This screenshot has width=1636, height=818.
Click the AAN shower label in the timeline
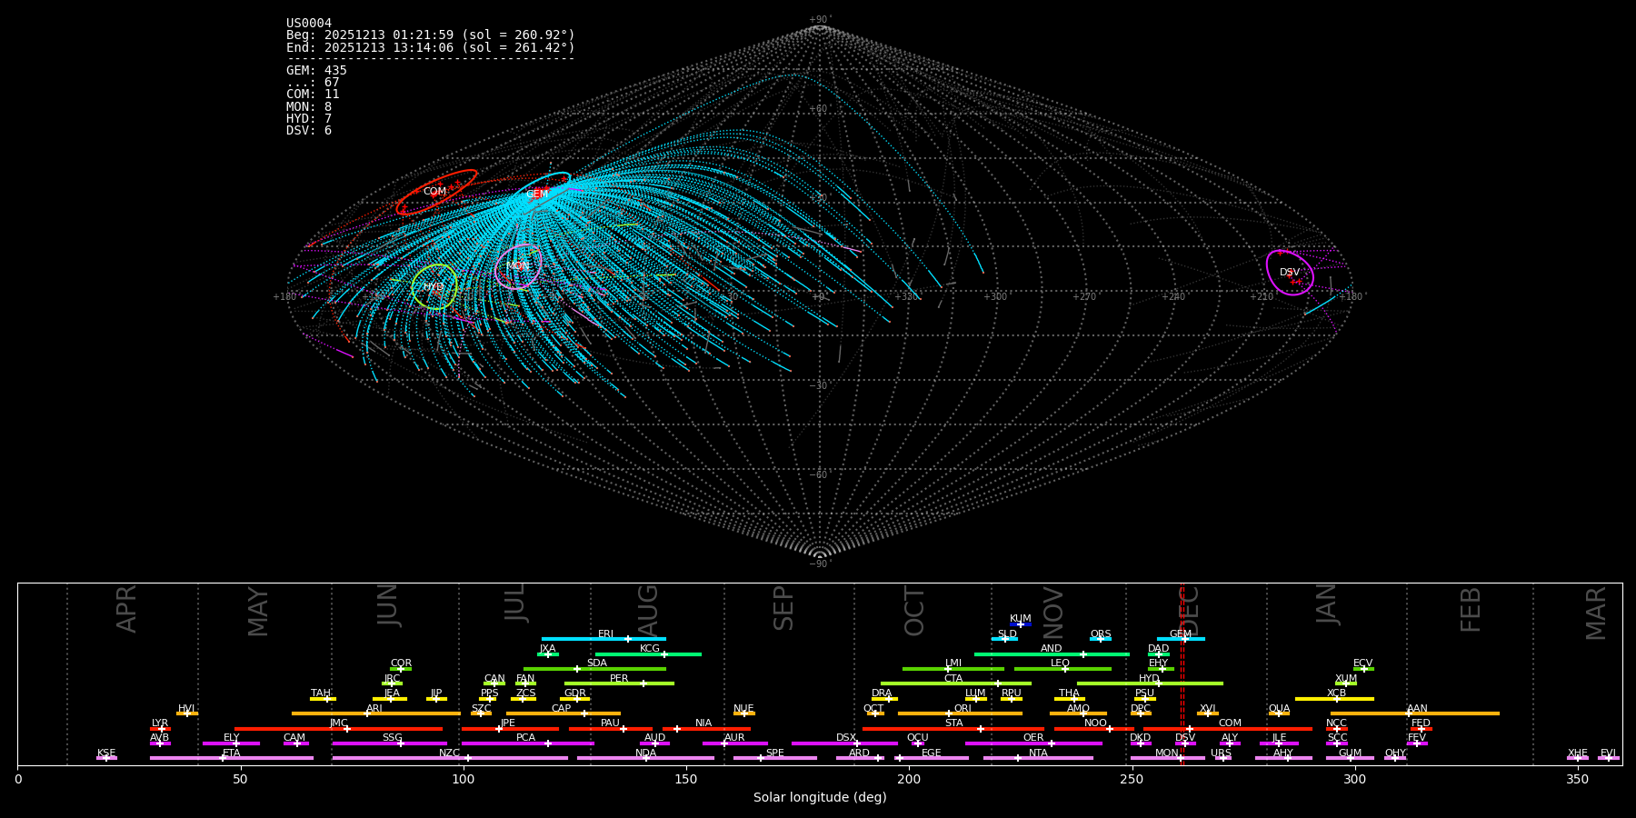pyautogui.click(x=1417, y=709)
